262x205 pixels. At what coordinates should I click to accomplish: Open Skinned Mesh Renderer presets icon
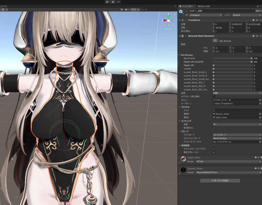coord(257,36)
